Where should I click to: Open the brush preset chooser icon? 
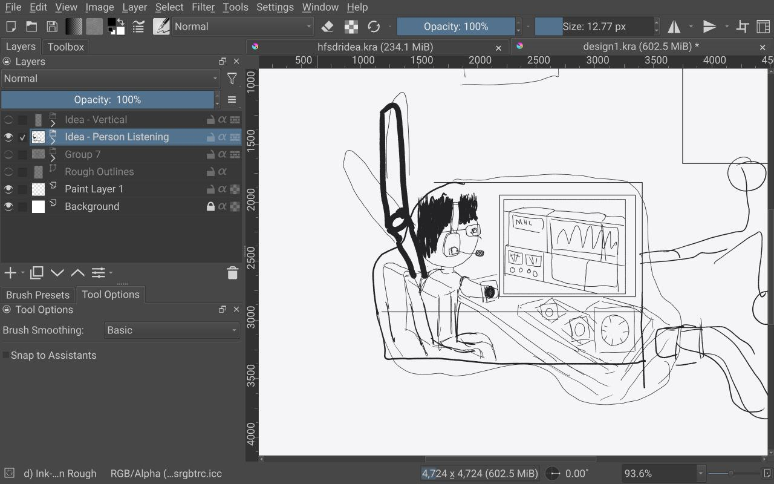pos(161,27)
